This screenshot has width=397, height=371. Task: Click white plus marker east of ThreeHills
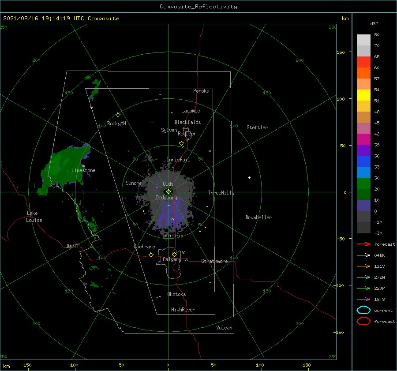(249, 177)
